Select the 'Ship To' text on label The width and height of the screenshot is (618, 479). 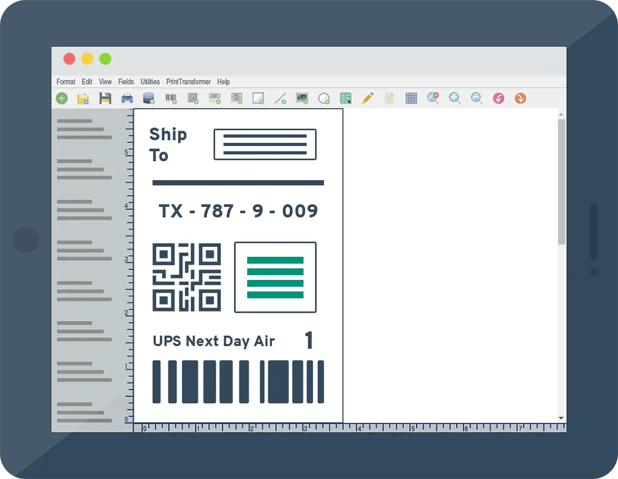tap(168, 144)
